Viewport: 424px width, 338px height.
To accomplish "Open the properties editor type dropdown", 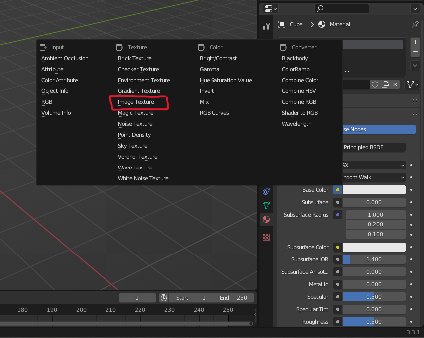I will coord(271,9).
